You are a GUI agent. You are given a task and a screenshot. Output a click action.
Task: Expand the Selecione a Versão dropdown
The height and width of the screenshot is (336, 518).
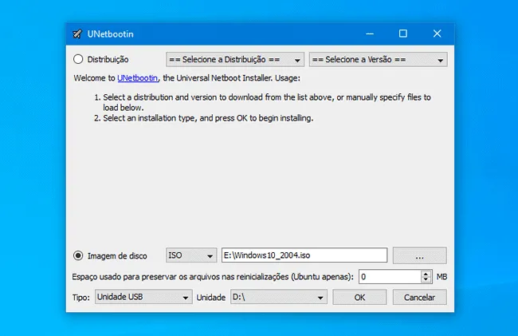pos(377,59)
